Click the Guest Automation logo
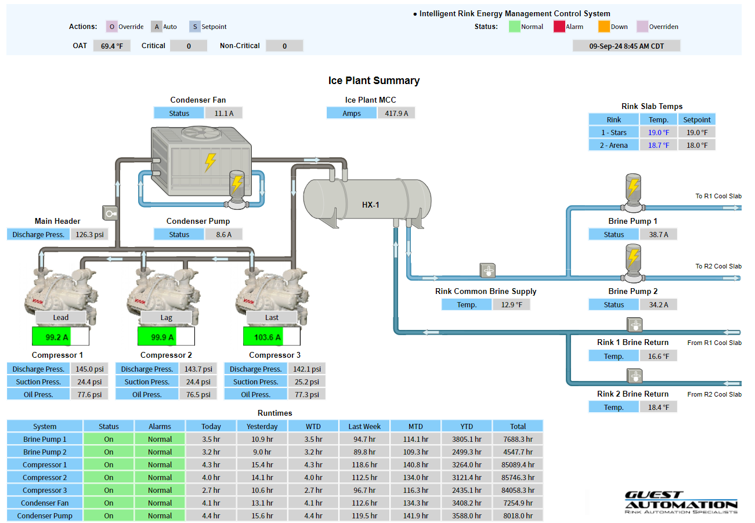The image size is (755, 523). click(680, 502)
